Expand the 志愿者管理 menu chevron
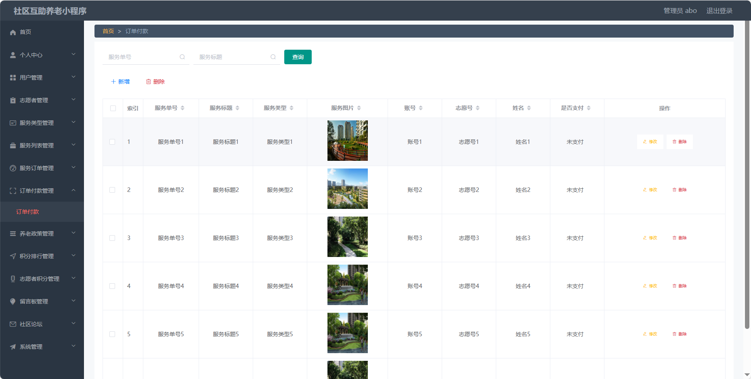This screenshot has width=751, height=379. click(73, 99)
